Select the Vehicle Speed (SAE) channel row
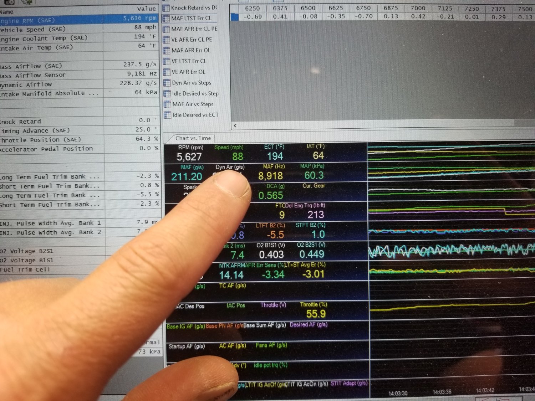The image size is (535, 401). click(x=79, y=29)
